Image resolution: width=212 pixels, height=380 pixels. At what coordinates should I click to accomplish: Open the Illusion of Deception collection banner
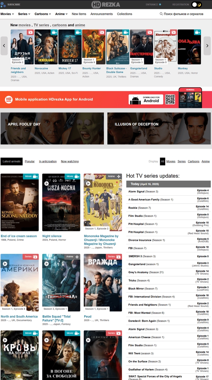[159, 128]
